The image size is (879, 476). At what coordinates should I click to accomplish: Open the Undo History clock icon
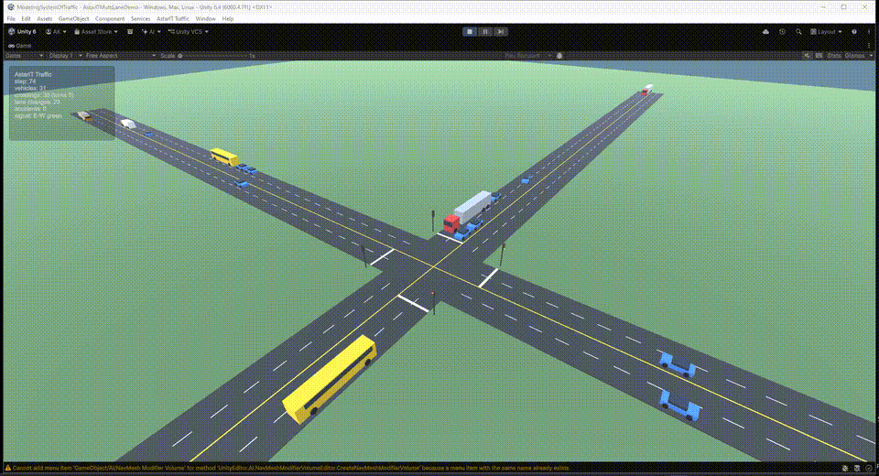(782, 32)
